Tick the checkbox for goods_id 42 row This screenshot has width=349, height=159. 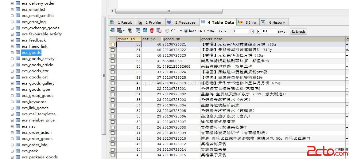pos(113,138)
